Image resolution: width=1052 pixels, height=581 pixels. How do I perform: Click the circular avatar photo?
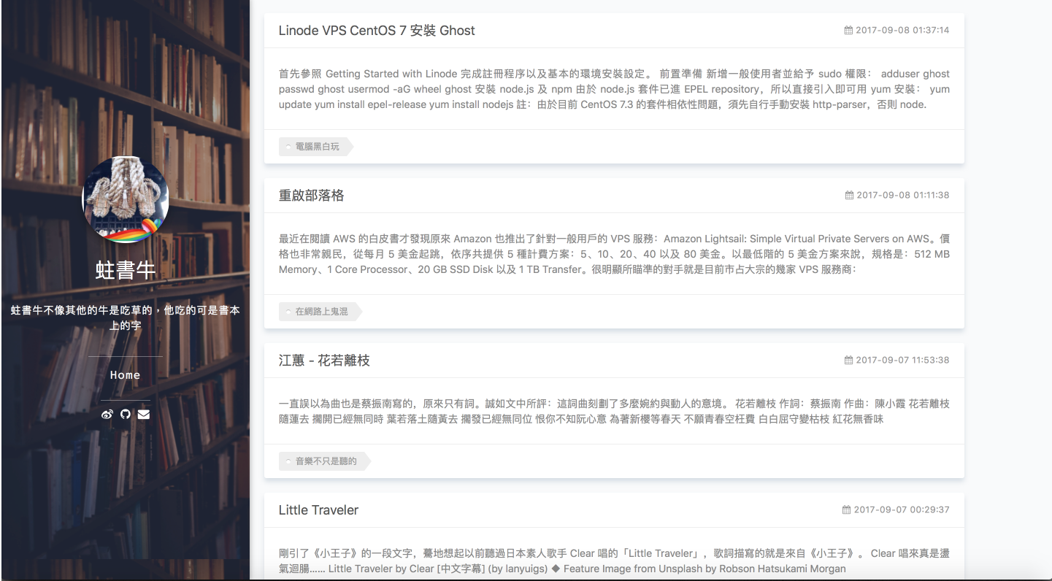(x=126, y=199)
